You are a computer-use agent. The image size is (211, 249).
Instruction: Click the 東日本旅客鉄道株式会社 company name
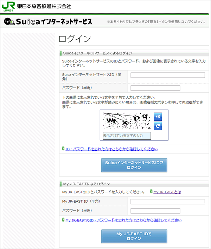tap(44, 6)
